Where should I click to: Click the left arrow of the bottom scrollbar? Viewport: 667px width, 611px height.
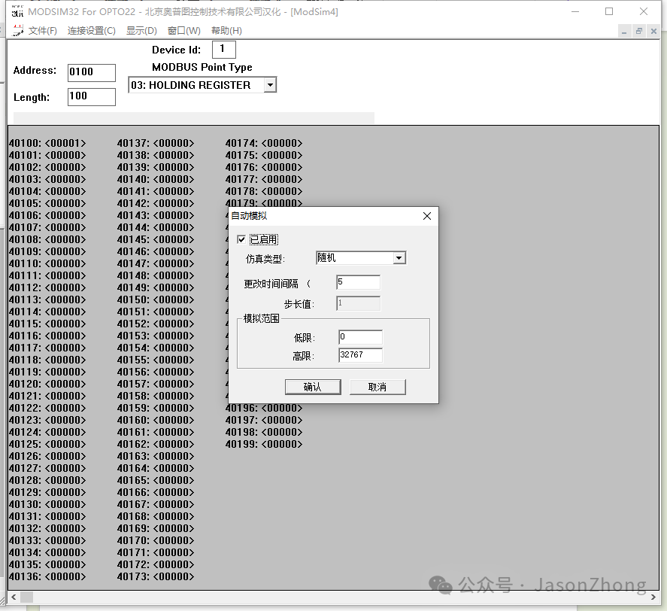tap(12, 596)
